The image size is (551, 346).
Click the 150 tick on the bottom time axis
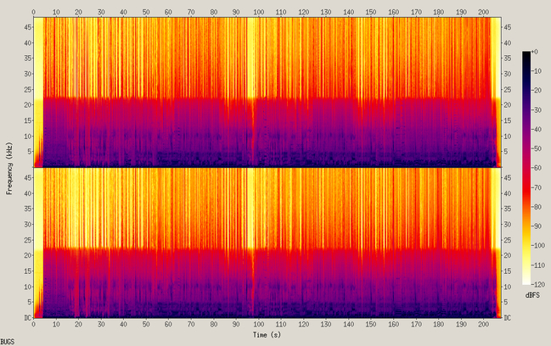point(371,325)
